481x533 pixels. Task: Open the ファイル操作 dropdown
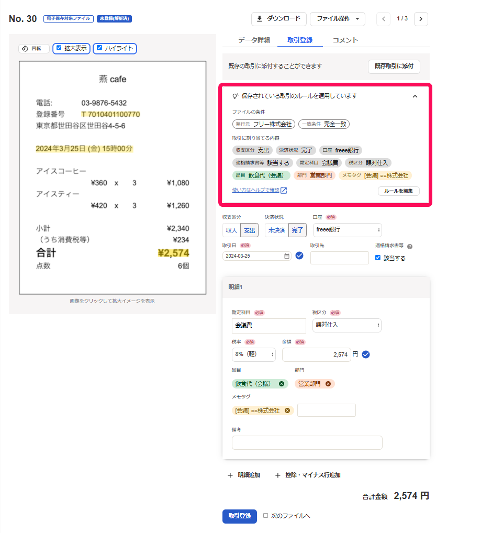coord(337,19)
